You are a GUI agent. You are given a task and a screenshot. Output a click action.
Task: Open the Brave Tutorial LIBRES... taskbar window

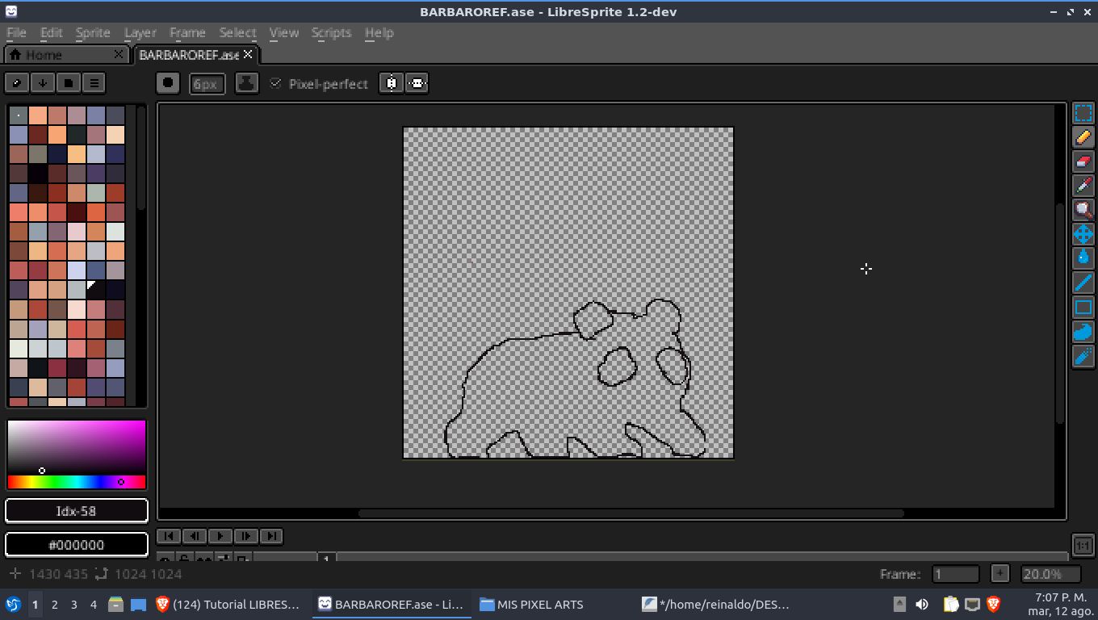(x=228, y=604)
